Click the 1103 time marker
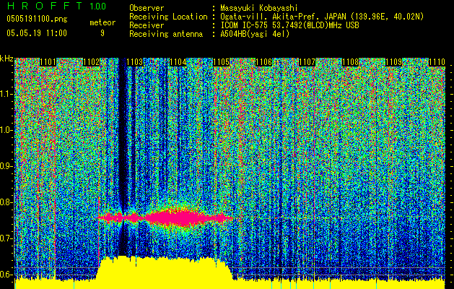 click(135, 62)
